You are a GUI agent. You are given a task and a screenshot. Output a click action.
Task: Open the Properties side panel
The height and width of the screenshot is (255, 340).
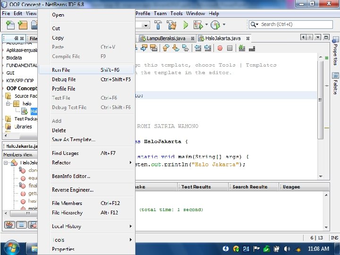tap(335, 51)
